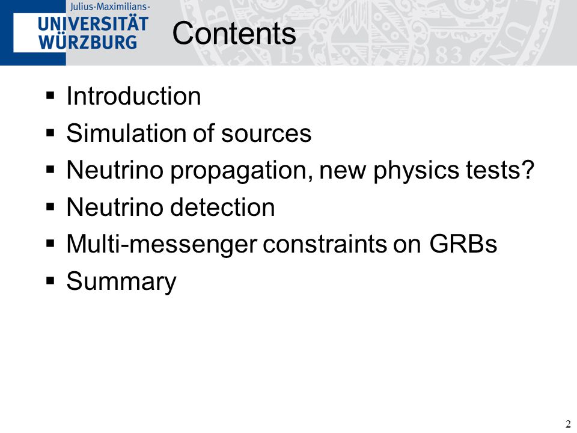
Task: Click the Julius-Maximilians- text in the logo
Action: pos(110,6)
